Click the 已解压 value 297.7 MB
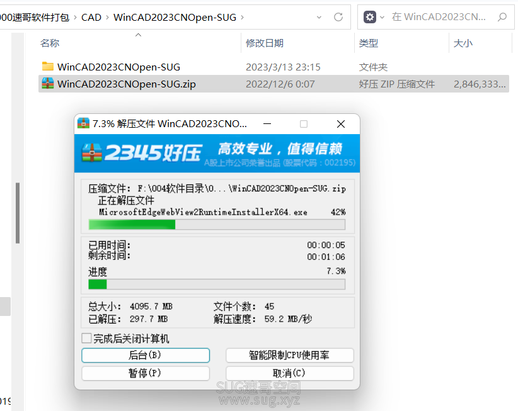The height and width of the screenshot is (411, 518). (149, 319)
